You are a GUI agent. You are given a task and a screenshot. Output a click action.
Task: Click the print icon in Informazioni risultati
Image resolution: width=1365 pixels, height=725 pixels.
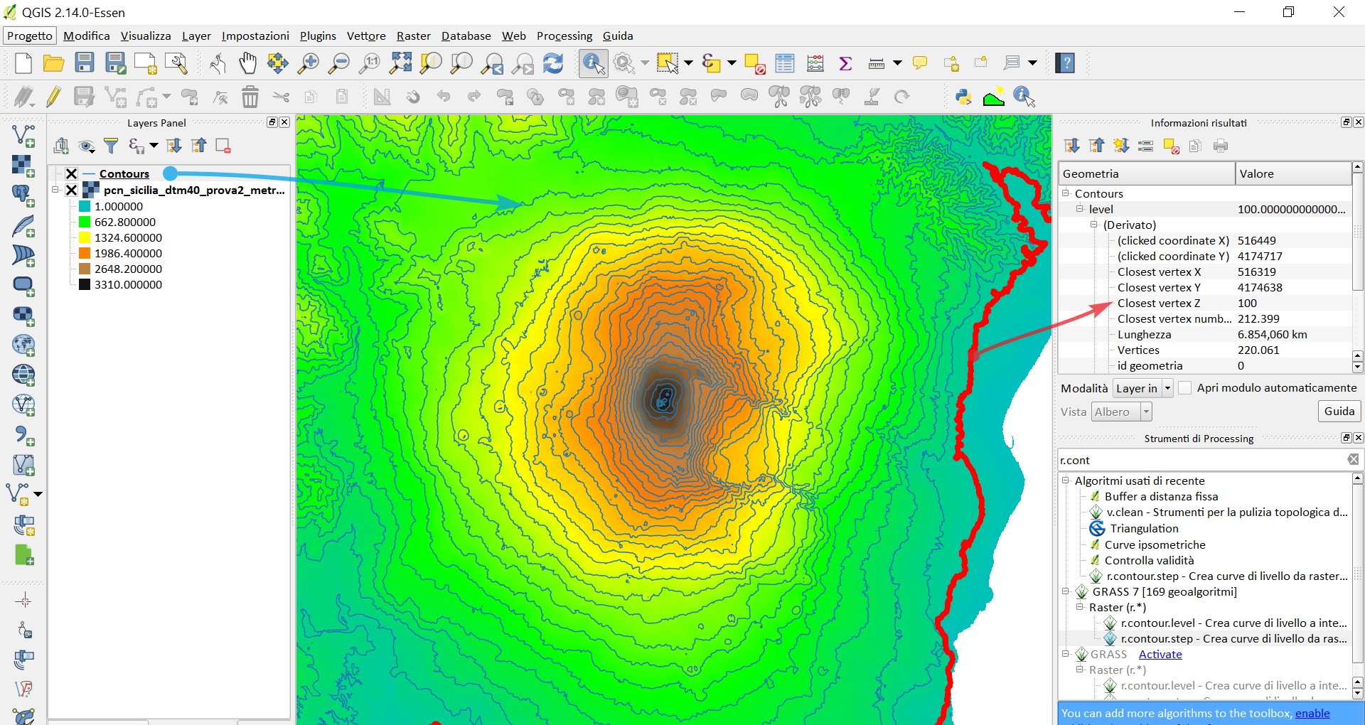[1221, 146]
